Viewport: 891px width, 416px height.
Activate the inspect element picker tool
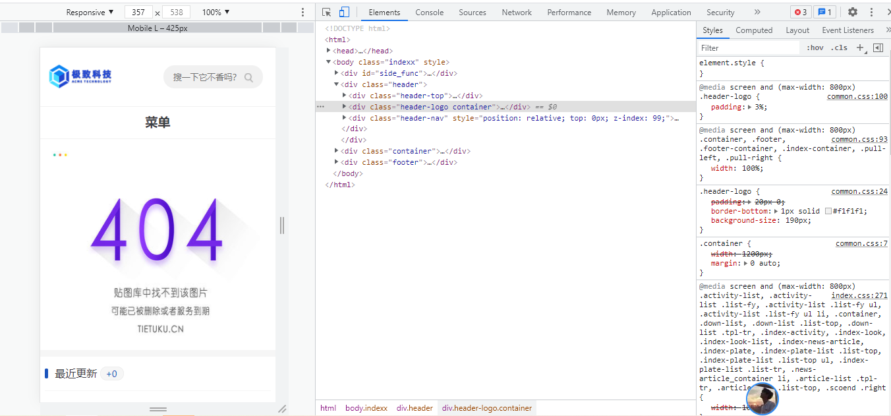[x=326, y=12]
